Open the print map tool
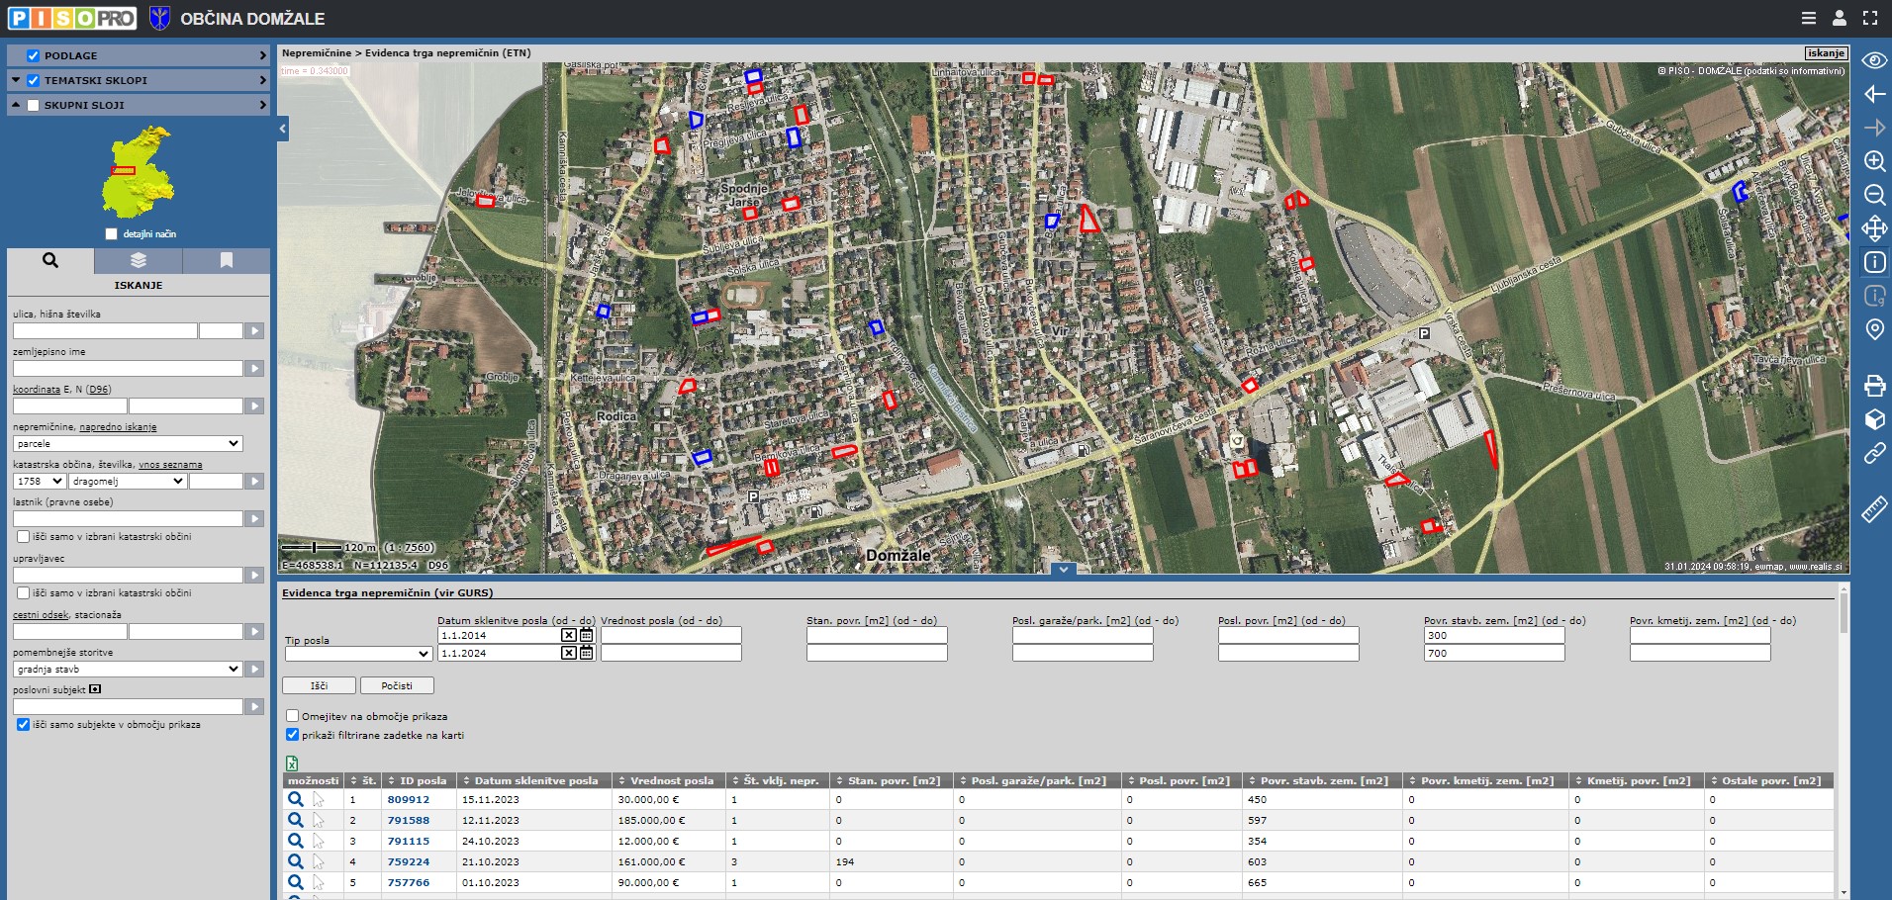The width and height of the screenshot is (1892, 900). [x=1874, y=386]
